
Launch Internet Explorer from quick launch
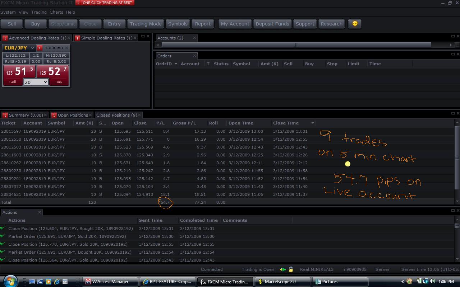pyautogui.click(x=57, y=282)
